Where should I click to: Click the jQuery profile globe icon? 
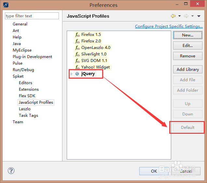coord(77,74)
